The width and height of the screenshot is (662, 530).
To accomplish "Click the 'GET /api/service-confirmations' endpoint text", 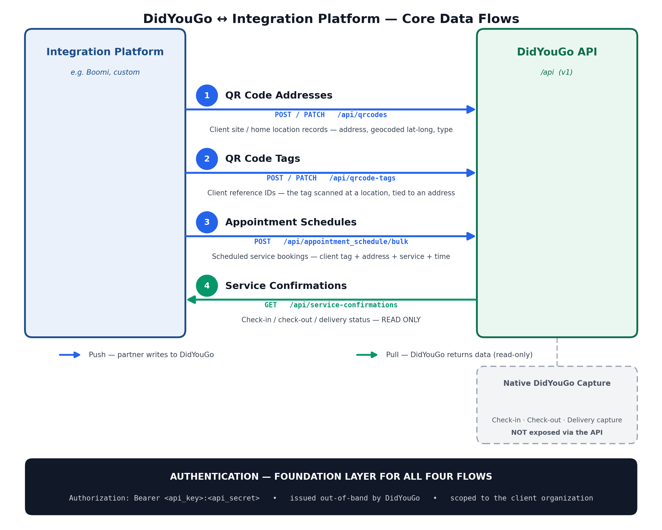I will (331, 305).
